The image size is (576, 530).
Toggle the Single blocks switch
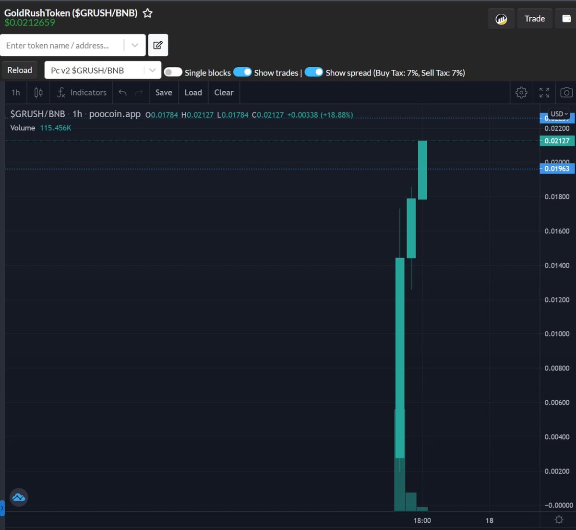point(173,72)
